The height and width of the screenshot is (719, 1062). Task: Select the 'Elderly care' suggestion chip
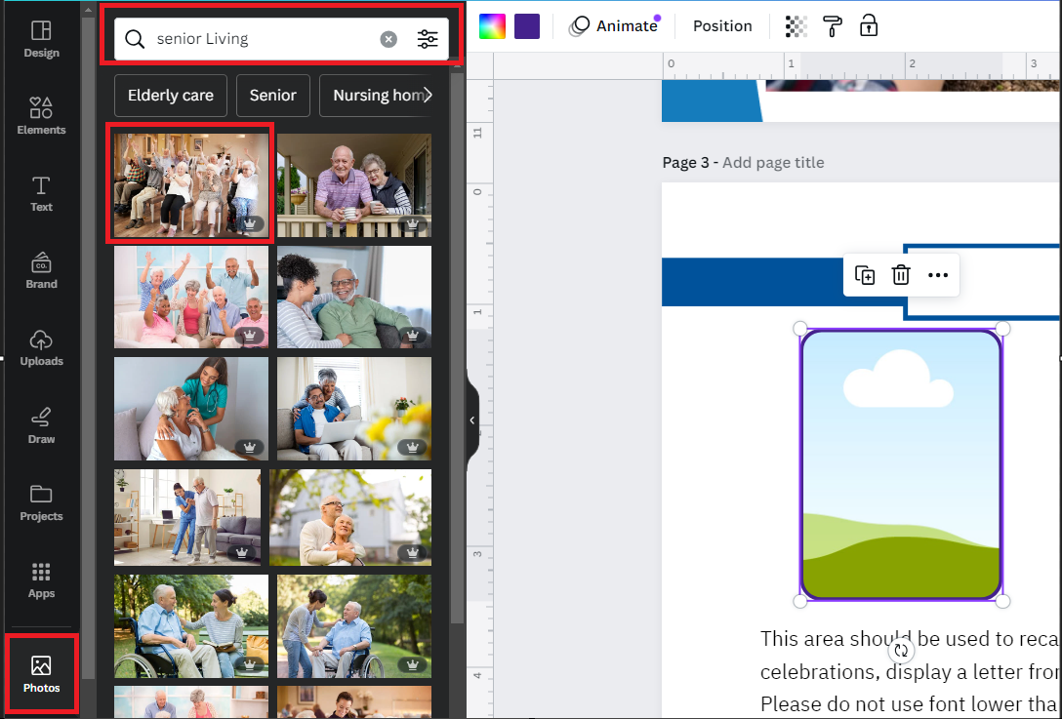point(171,96)
